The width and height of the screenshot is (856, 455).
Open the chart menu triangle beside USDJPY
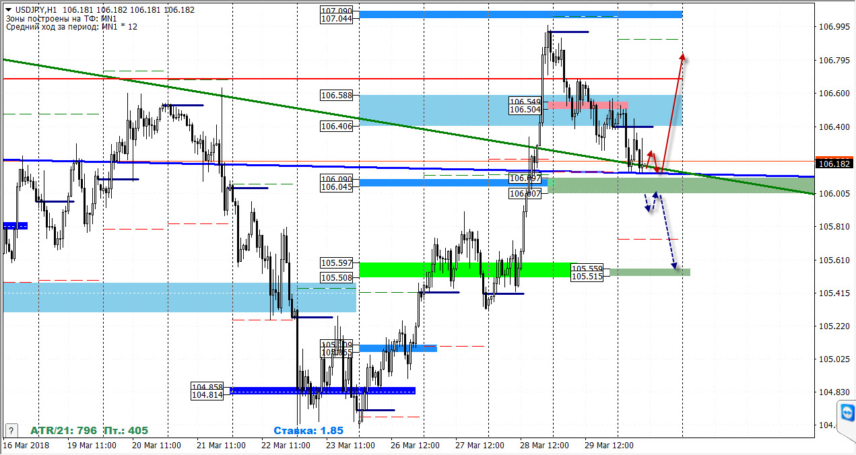7,10
